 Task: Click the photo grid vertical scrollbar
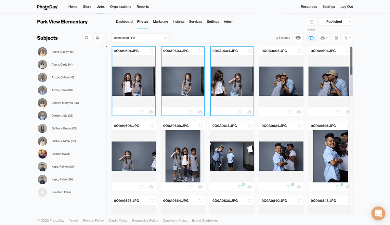(x=351, y=61)
